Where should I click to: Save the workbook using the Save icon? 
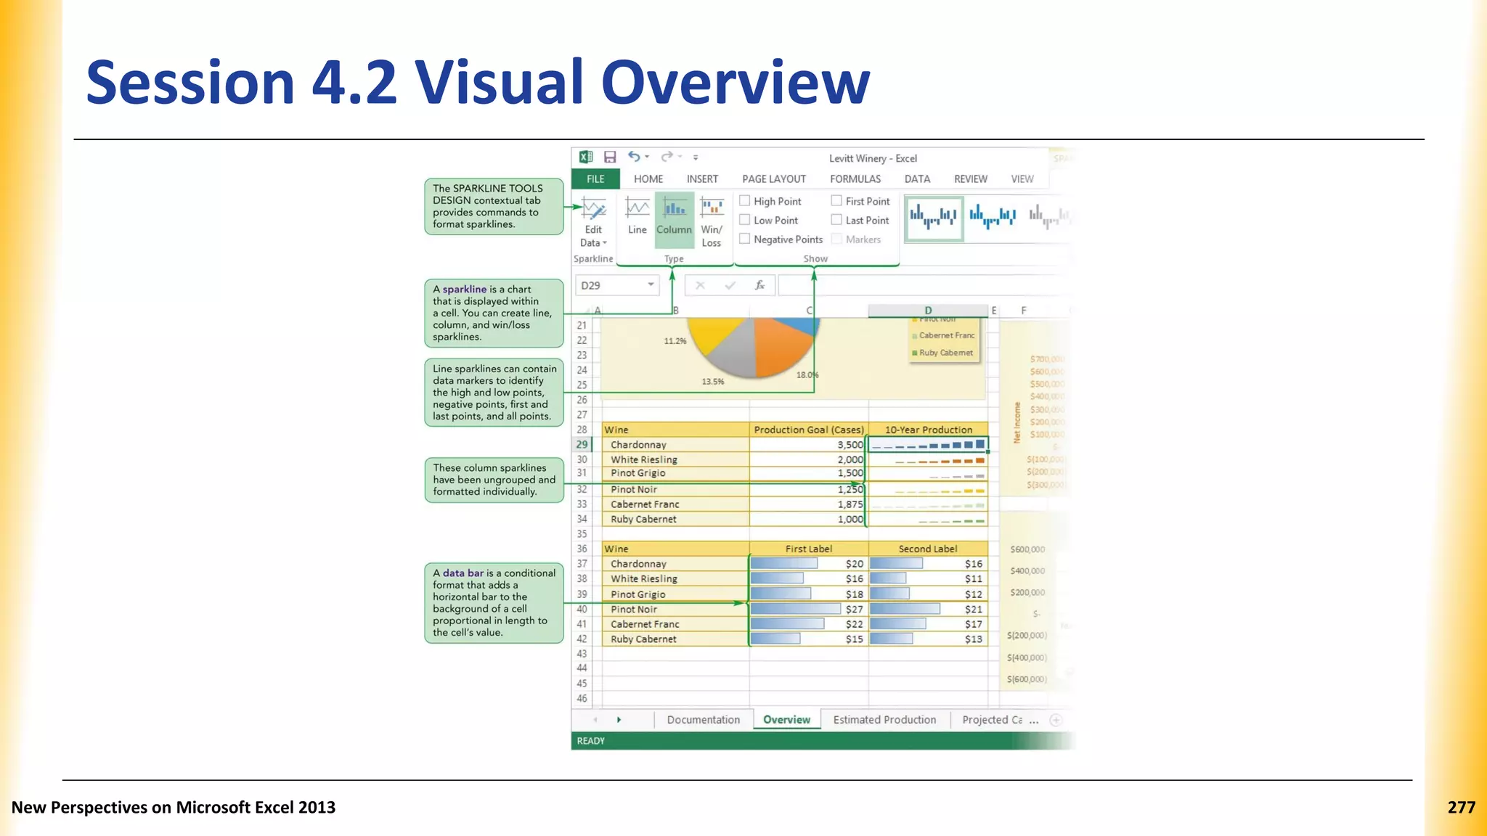(610, 157)
